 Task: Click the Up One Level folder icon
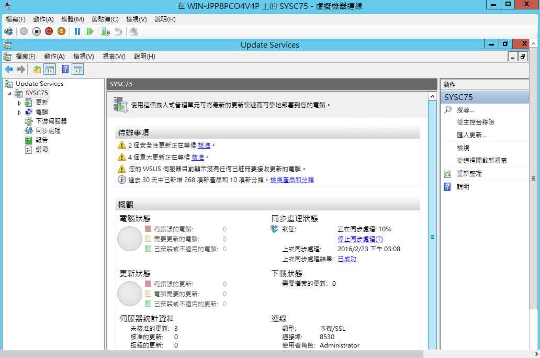[x=37, y=70]
